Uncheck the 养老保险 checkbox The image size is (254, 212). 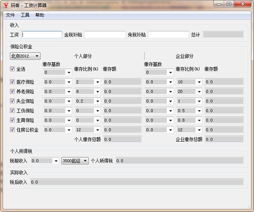coord(12,92)
